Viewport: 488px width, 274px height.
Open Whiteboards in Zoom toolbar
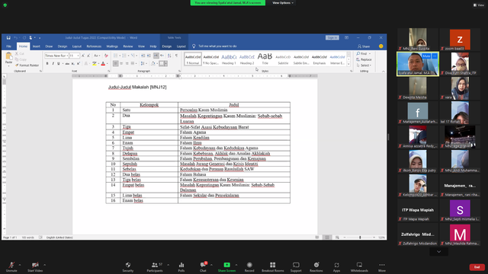(x=359, y=266)
